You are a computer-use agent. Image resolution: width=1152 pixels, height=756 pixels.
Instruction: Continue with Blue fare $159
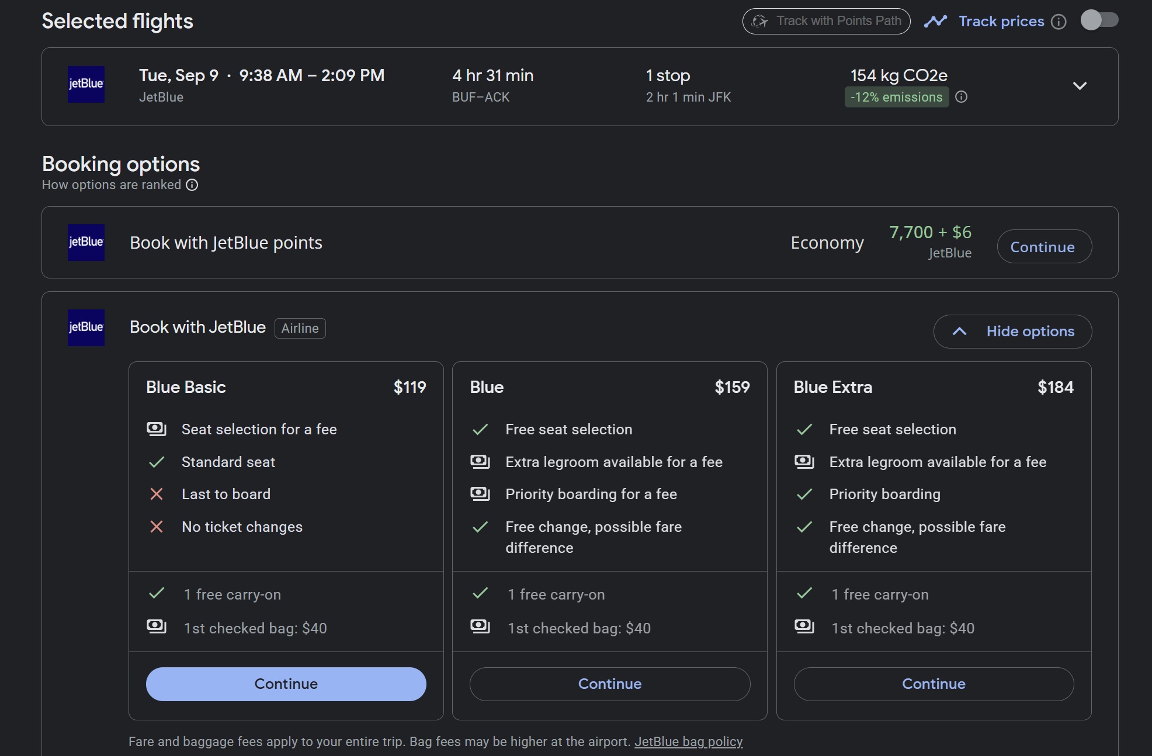pyautogui.click(x=609, y=684)
